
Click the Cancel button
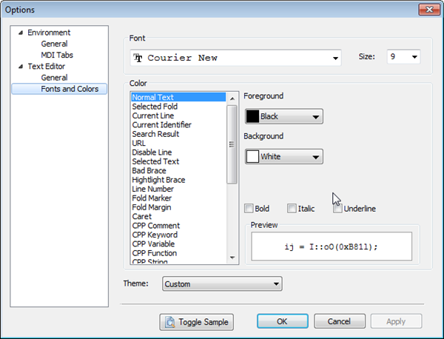[x=340, y=322]
